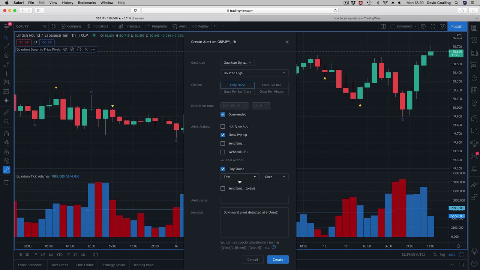The width and height of the screenshot is (480, 270).
Task: Open the 1h timeframe selector
Action: 44,26
